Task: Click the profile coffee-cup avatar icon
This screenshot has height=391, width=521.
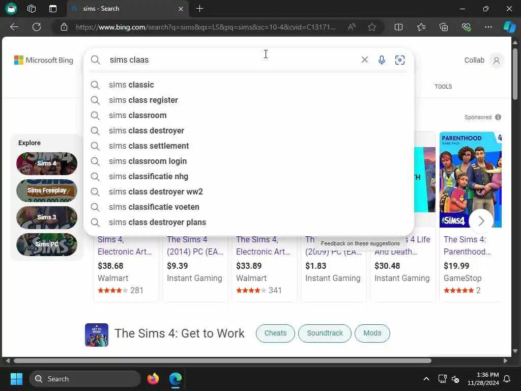Action: coord(11,8)
